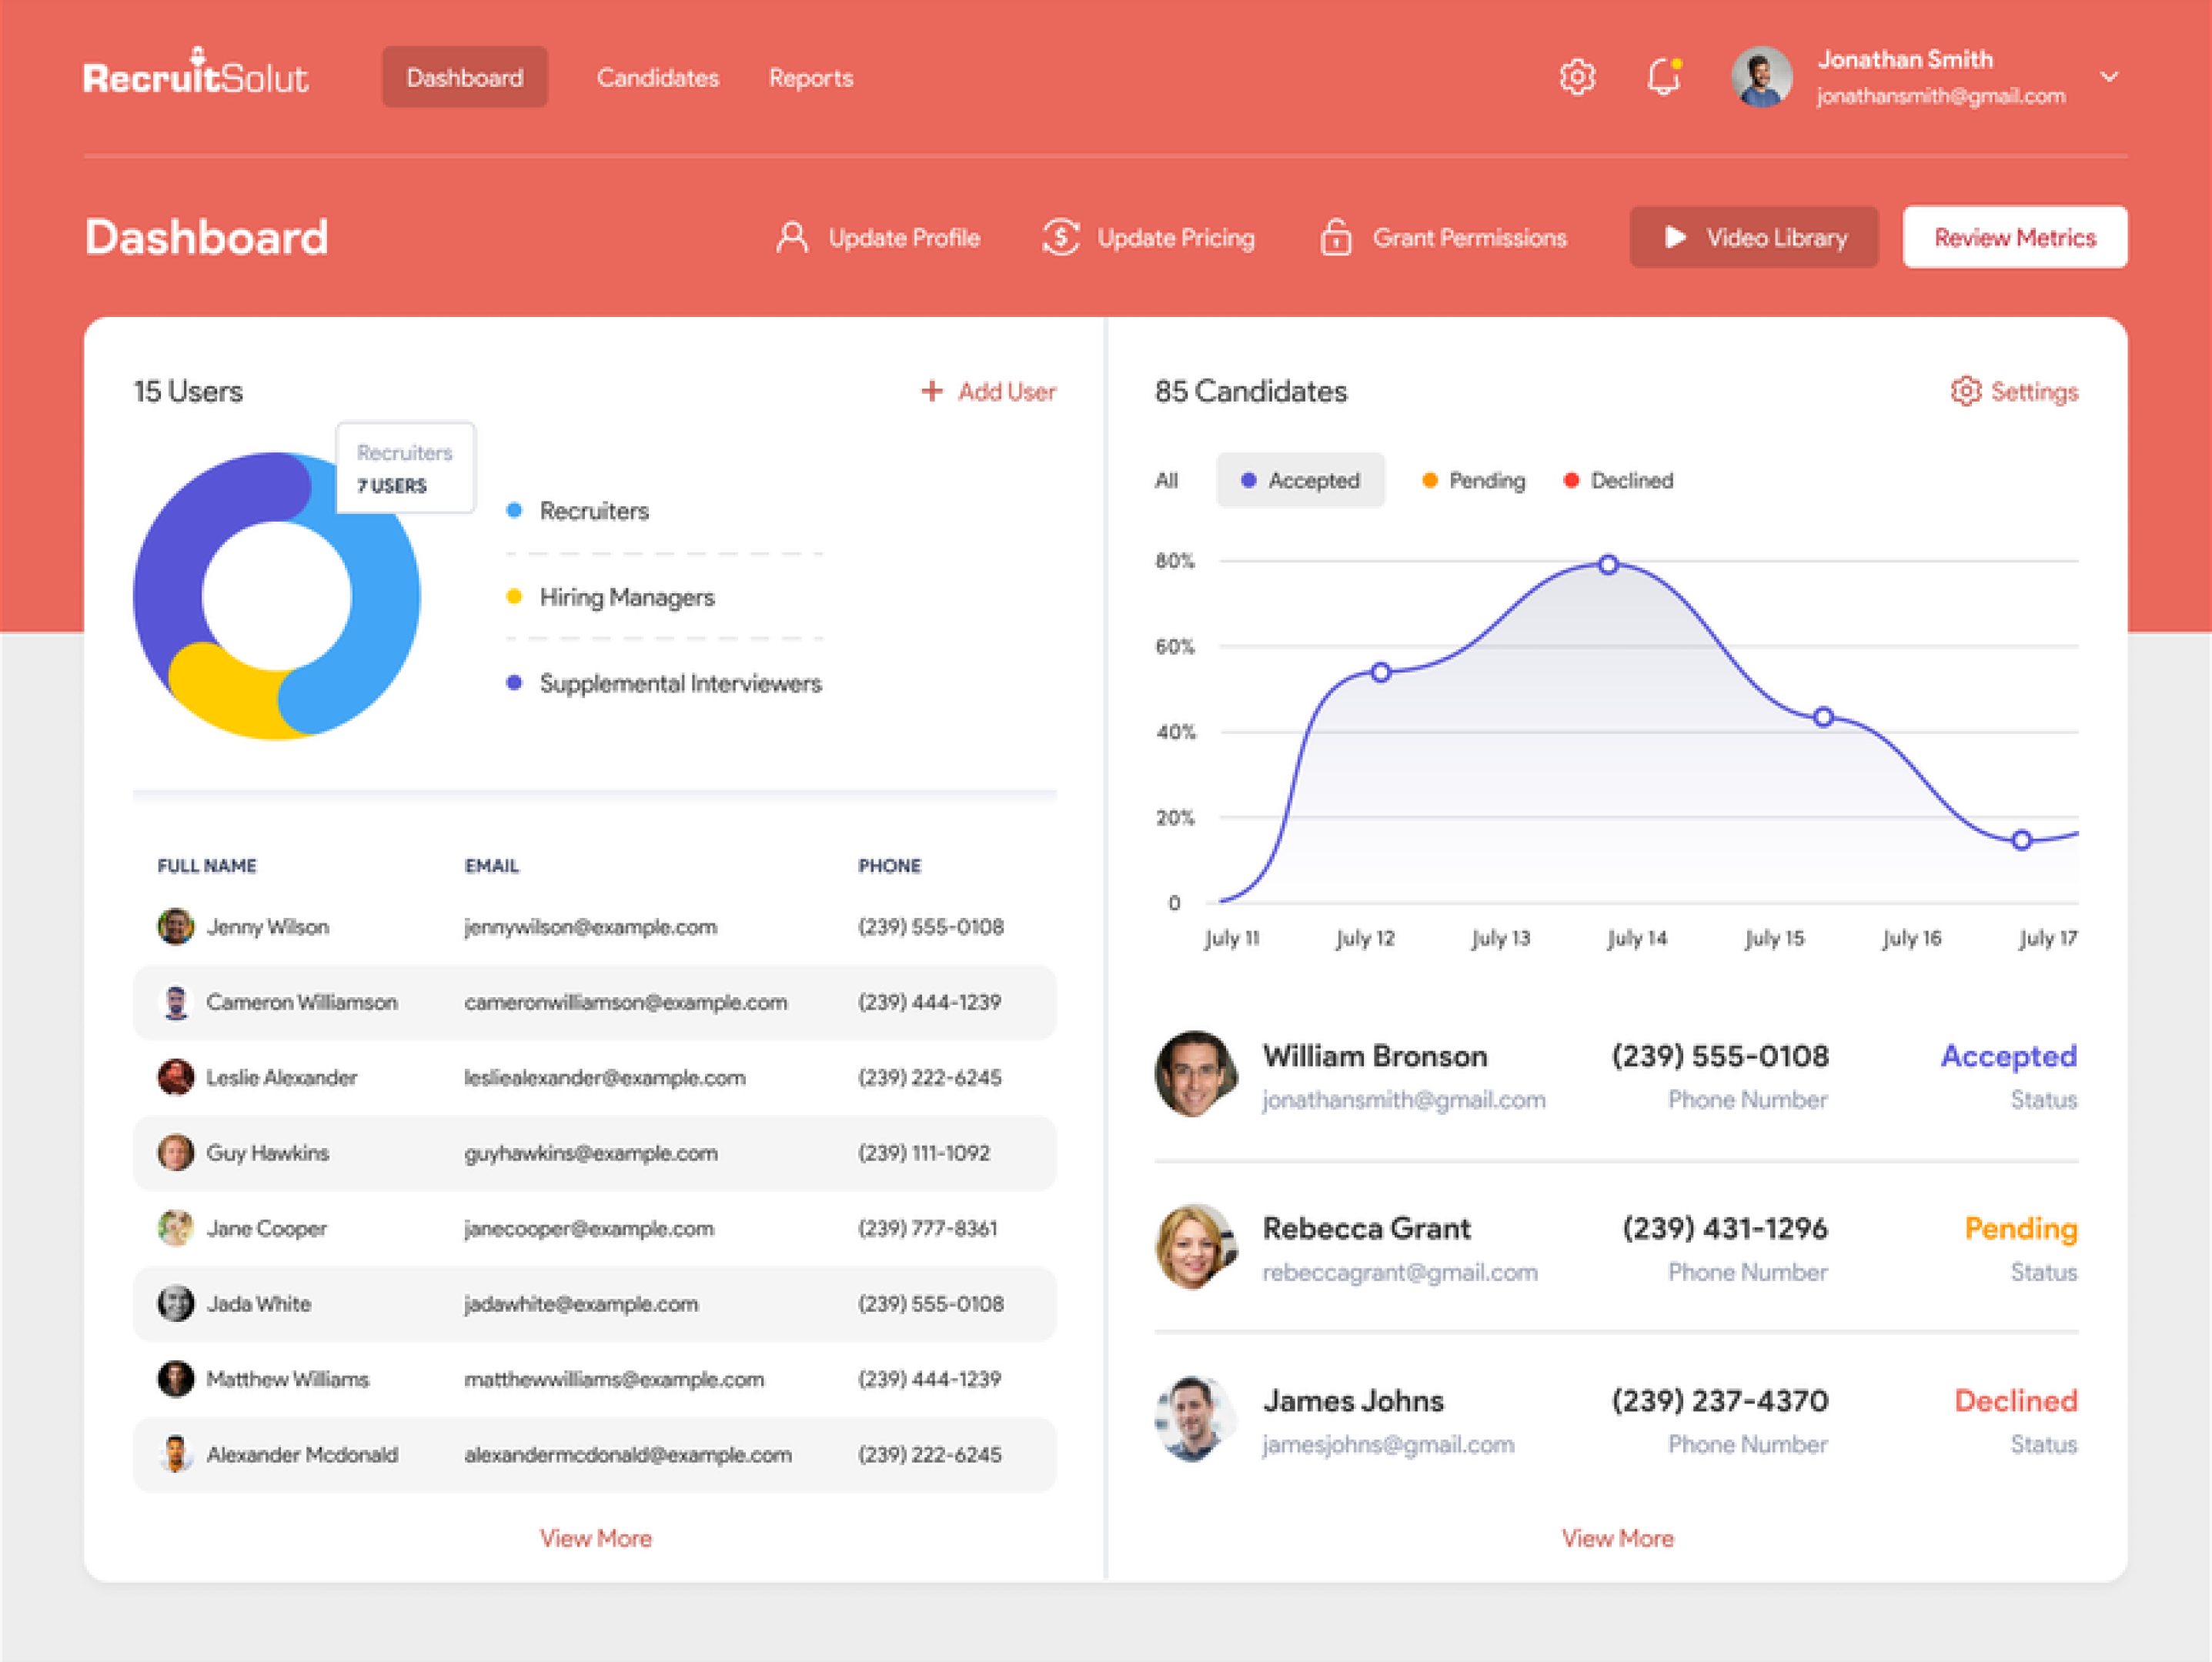Click the Update Pricing dollar icon
2212x1662 pixels.
pyautogui.click(x=1060, y=238)
